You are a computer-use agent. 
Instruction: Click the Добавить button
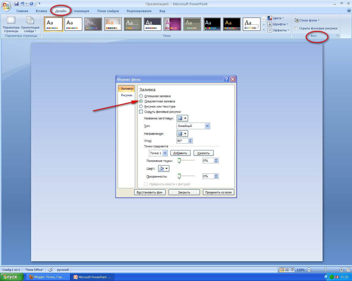[x=180, y=153]
